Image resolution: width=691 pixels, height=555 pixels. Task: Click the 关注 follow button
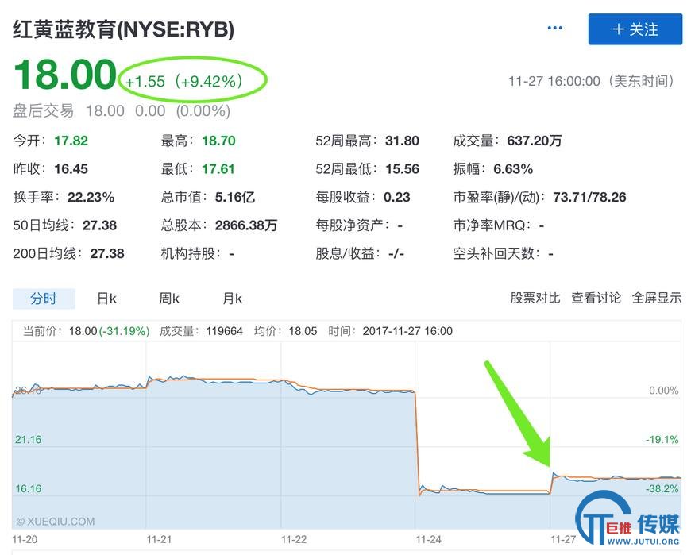(635, 29)
